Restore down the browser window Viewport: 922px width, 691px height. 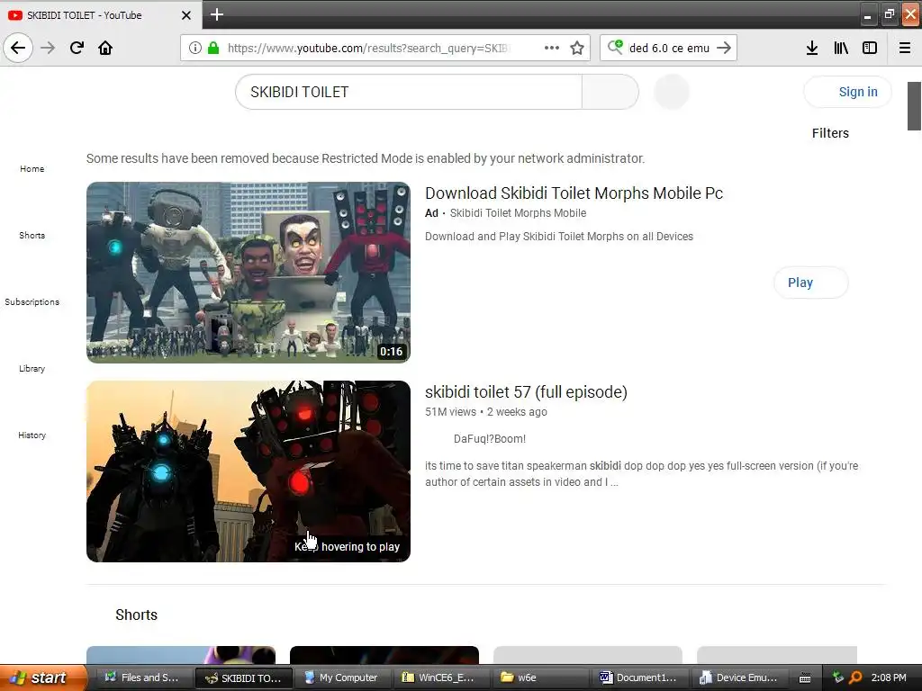click(889, 14)
